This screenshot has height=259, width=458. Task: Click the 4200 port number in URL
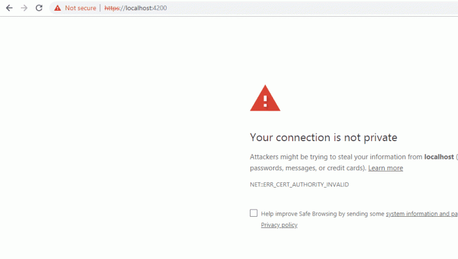pos(160,8)
